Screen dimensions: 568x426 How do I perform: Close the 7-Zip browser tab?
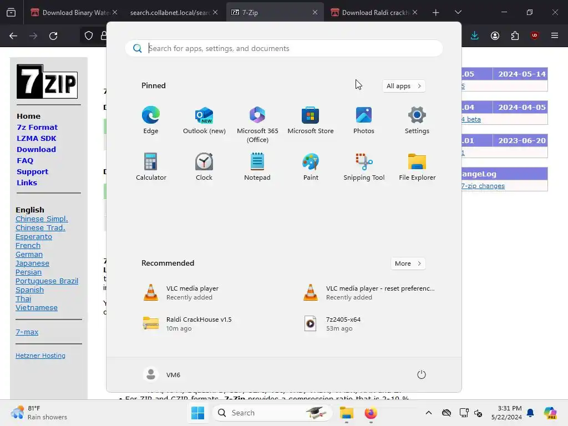pyautogui.click(x=315, y=12)
